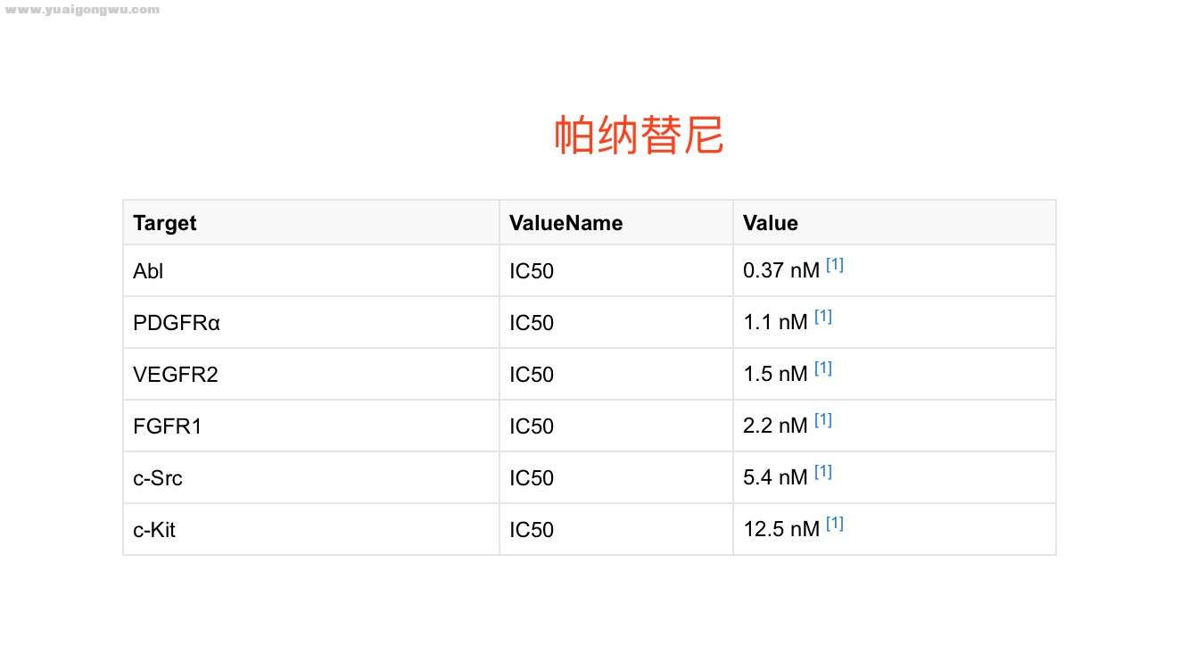Click the IC50 cell in the Abl row

(532, 271)
